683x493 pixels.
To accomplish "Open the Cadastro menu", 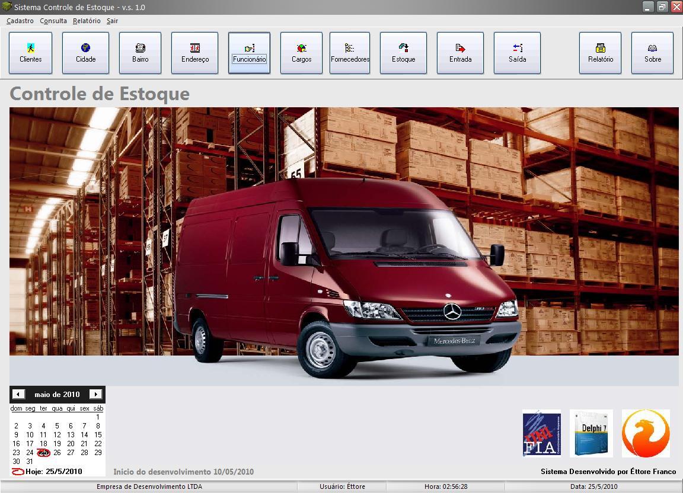I will coord(20,21).
